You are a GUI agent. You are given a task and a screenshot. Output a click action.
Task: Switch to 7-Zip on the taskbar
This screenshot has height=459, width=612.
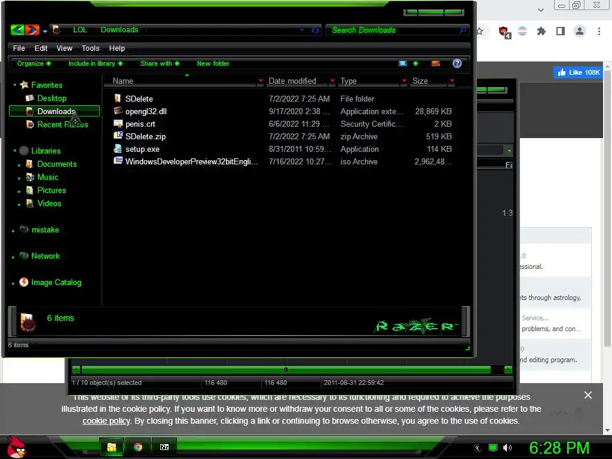[164, 447]
